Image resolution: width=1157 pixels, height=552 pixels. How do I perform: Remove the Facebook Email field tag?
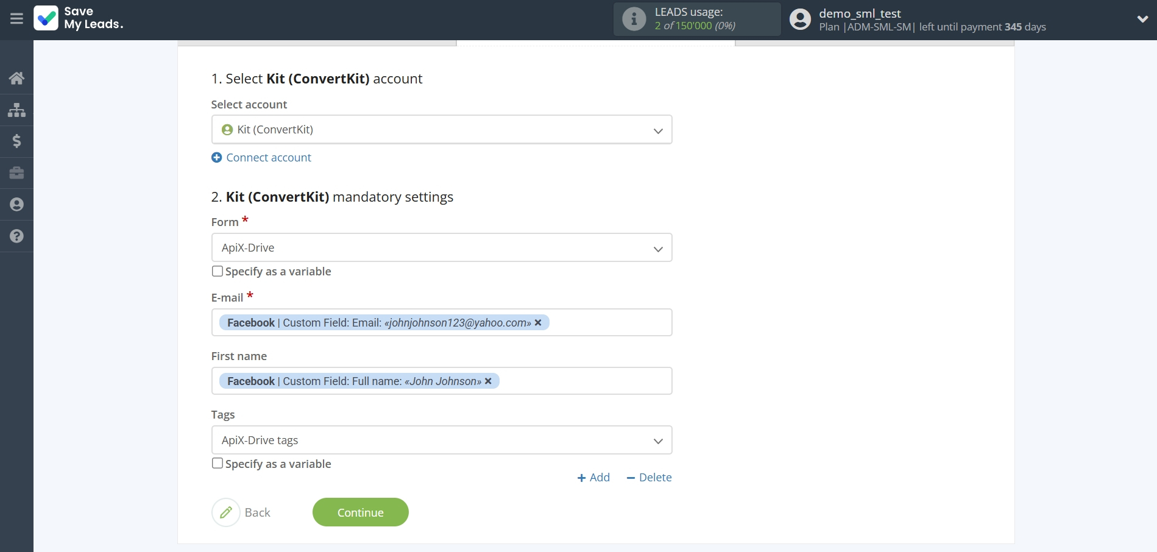click(x=538, y=322)
